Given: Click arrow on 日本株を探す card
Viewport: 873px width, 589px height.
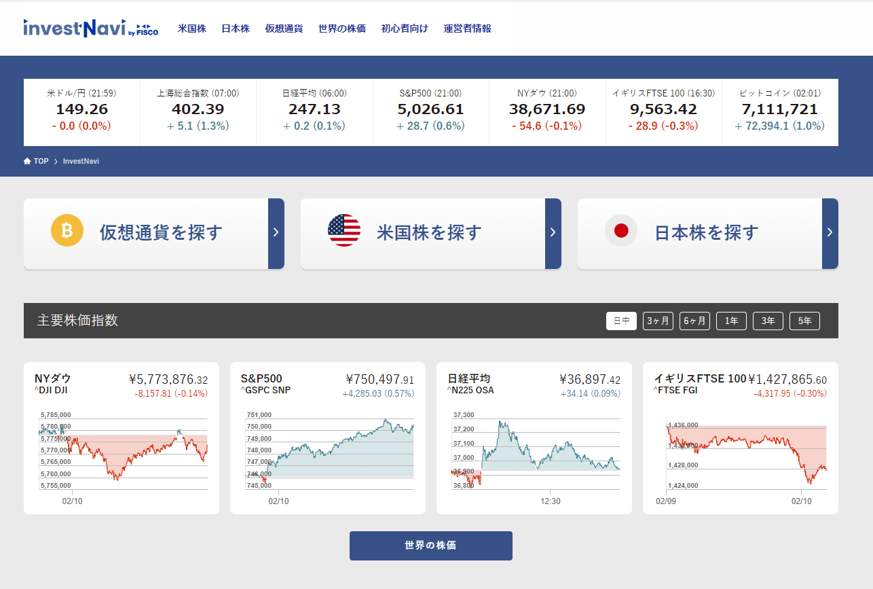Looking at the screenshot, I should [830, 233].
